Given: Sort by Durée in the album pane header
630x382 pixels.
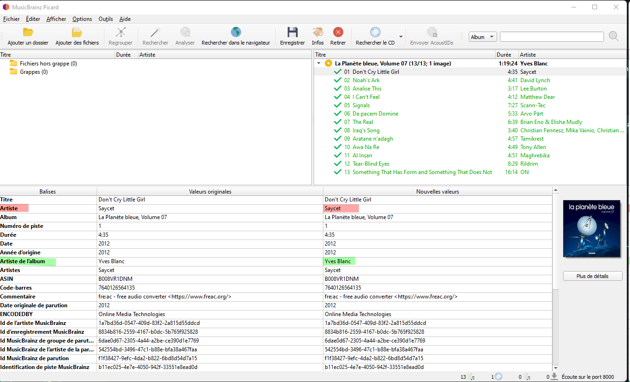Looking at the screenshot, I should [x=507, y=55].
